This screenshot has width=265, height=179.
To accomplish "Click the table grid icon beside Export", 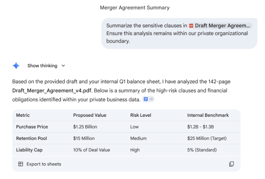I will (20, 164).
